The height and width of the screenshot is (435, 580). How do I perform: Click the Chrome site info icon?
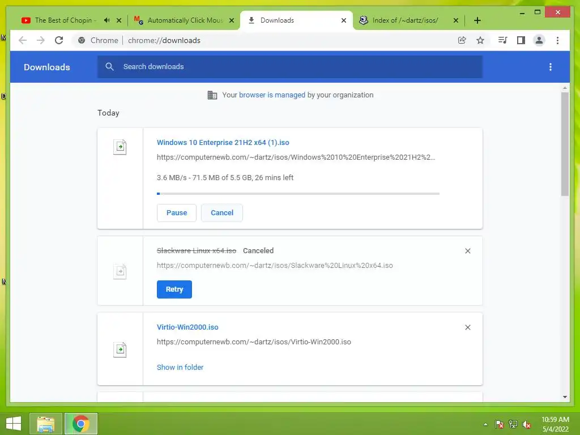[x=82, y=40]
